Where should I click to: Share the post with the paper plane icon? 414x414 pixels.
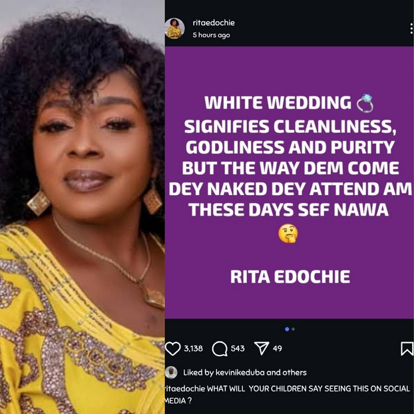262,348
